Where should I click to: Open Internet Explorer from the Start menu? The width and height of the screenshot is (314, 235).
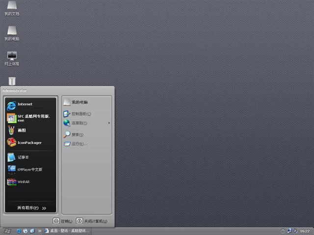pos(30,106)
